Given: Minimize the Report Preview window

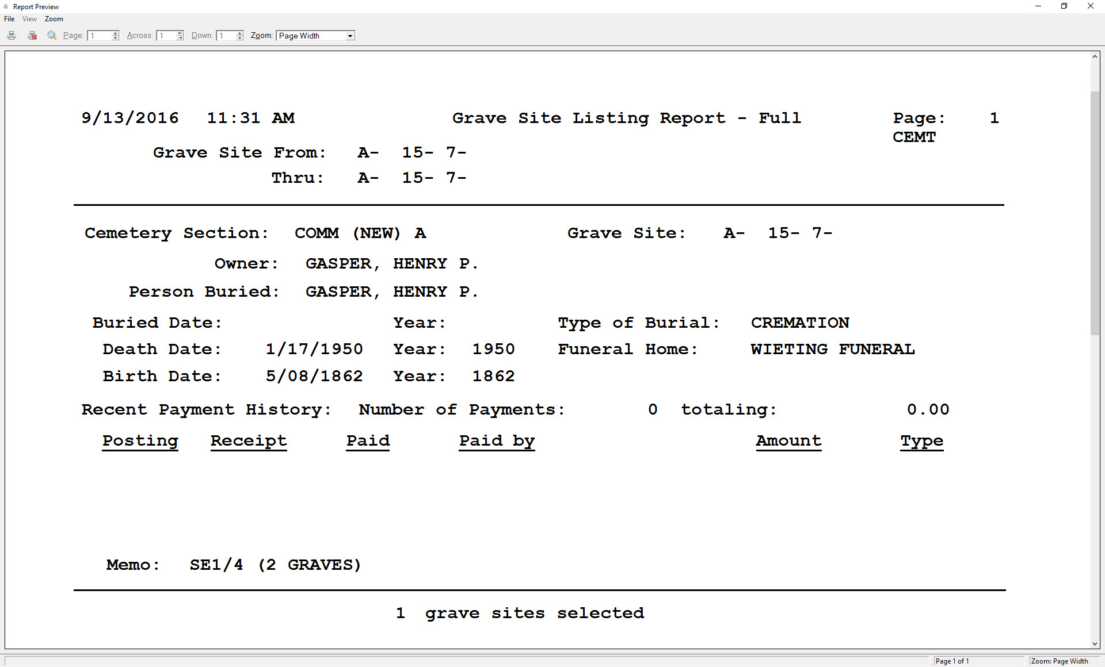Looking at the screenshot, I should coord(1038,6).
